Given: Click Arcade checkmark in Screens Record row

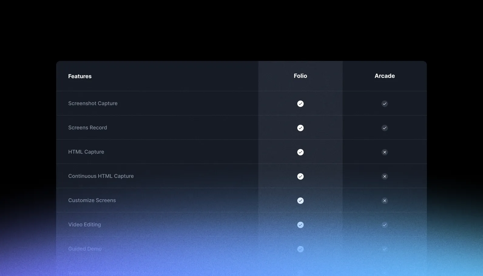Looking at the screenshot, I should coord(385,128).
